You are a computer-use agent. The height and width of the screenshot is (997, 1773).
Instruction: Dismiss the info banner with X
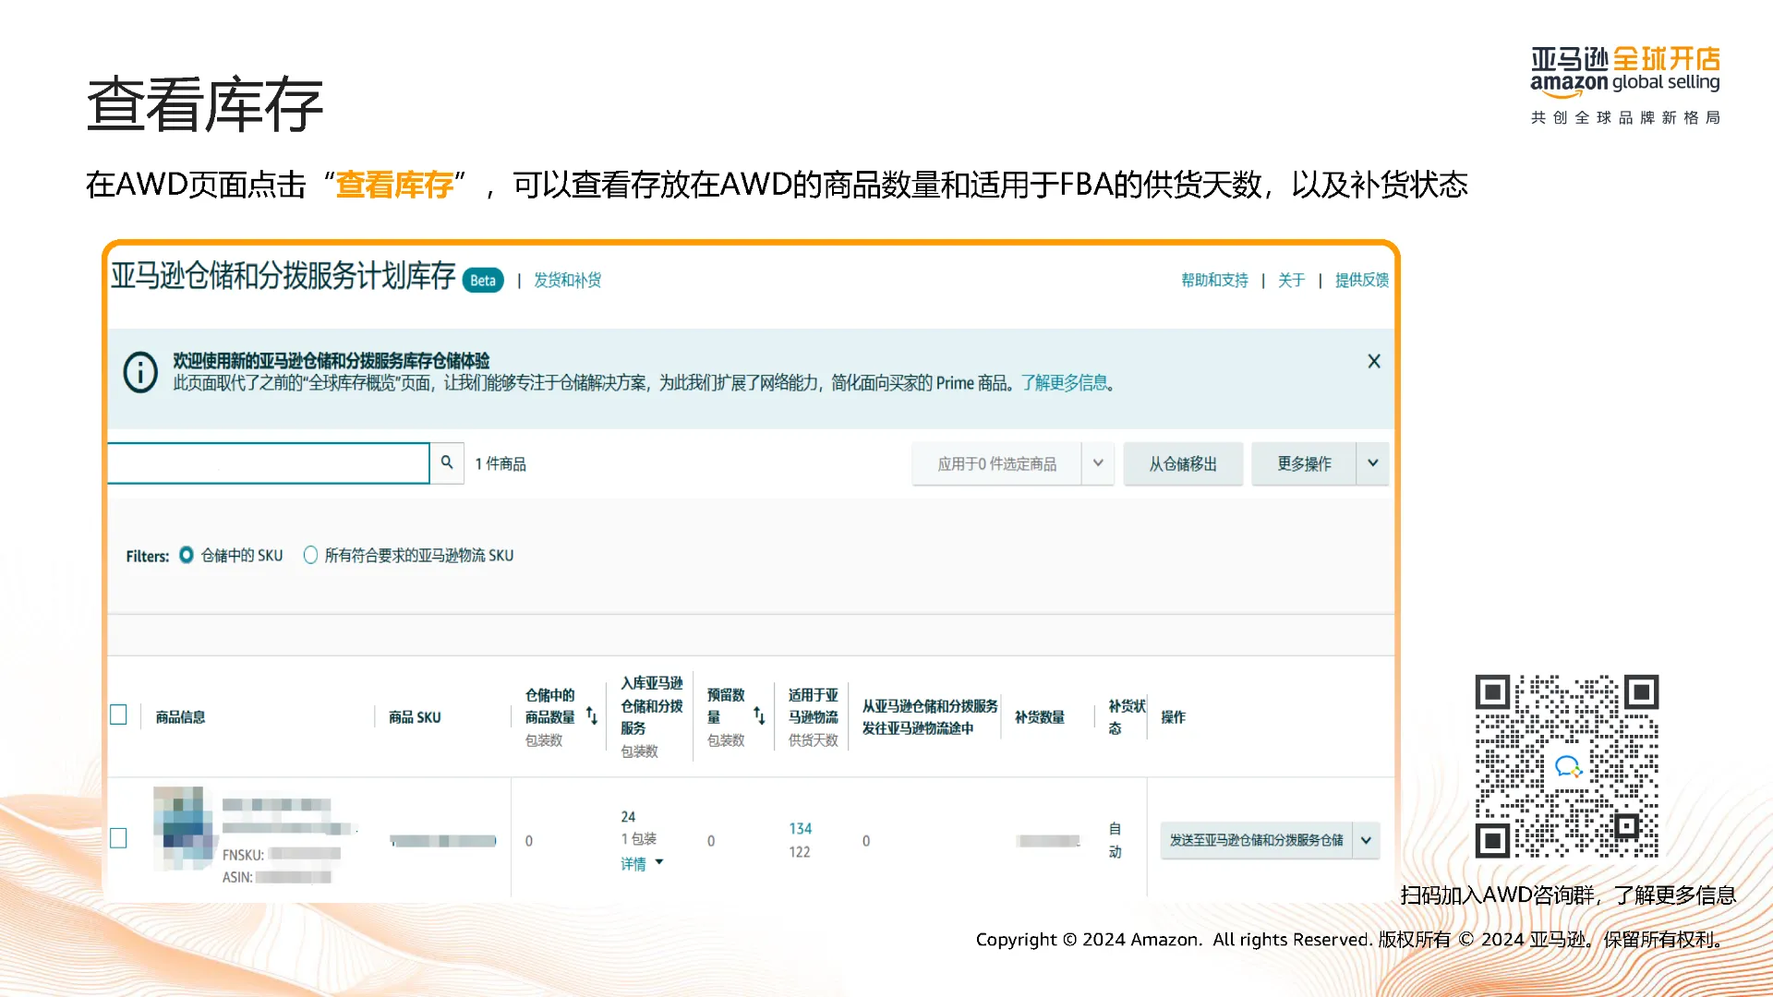click(x=1374, y=361)
